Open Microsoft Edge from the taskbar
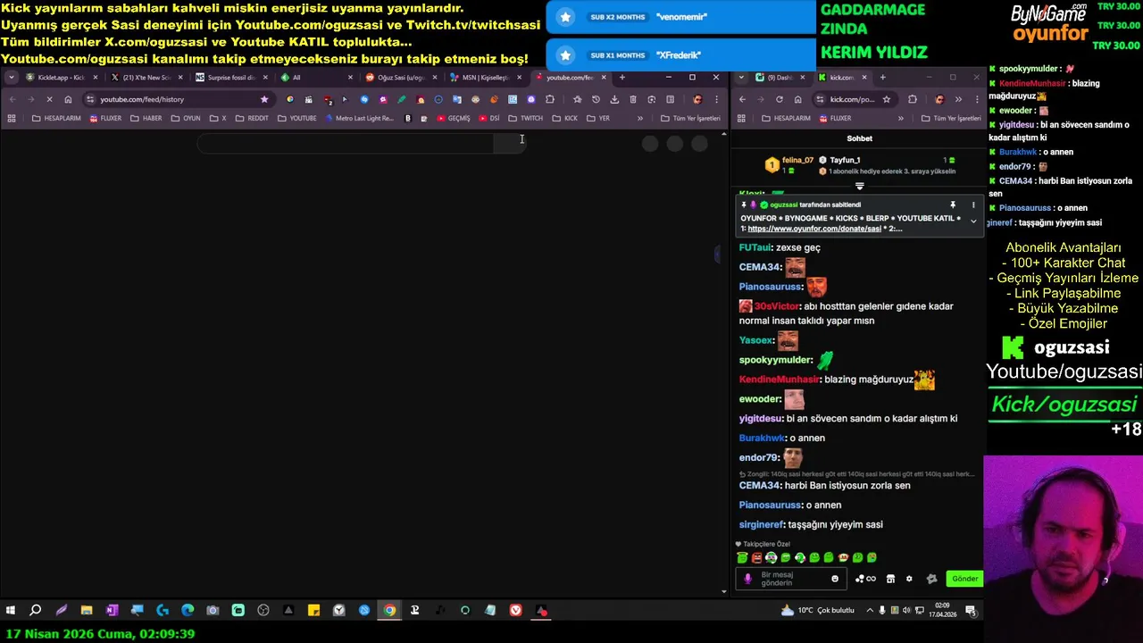The height and width of the screenshot is (643, 1143). (188, 611)
